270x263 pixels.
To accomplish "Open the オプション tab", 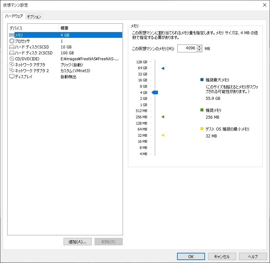I will (x=34, y=16).
